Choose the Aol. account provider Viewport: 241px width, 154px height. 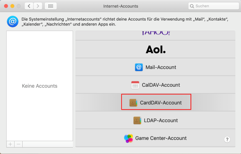[155, 49]
